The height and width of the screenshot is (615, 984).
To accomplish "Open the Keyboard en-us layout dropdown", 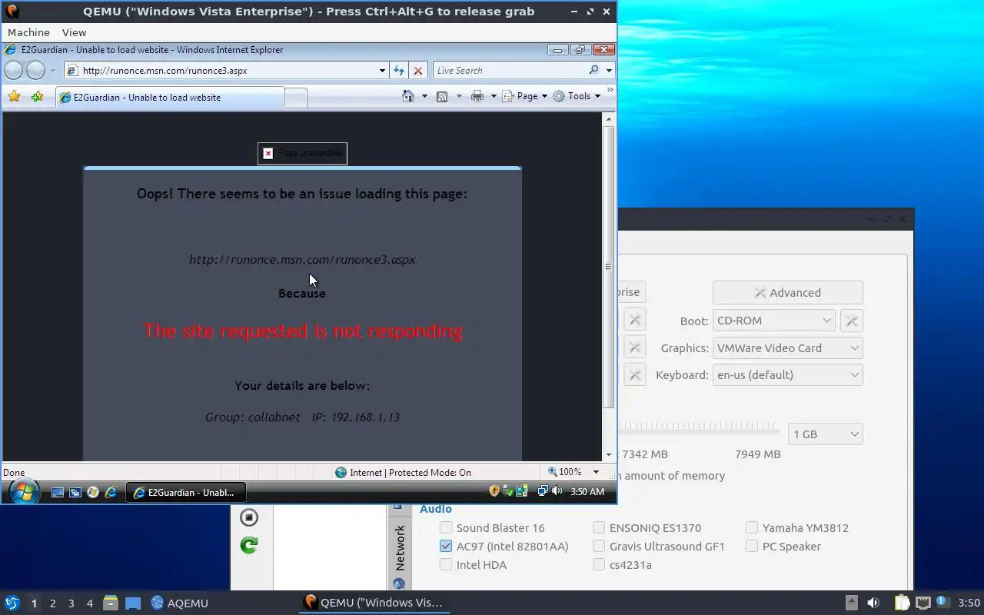I will [x=788, y=375].
